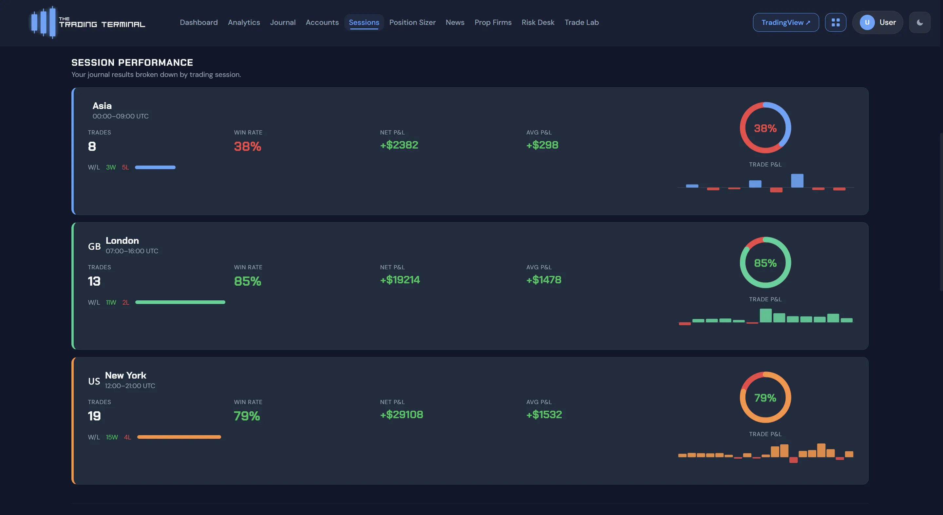Click the Session Performance heading
The width and height of the screenshot is (943, 515).
[132, 62]
